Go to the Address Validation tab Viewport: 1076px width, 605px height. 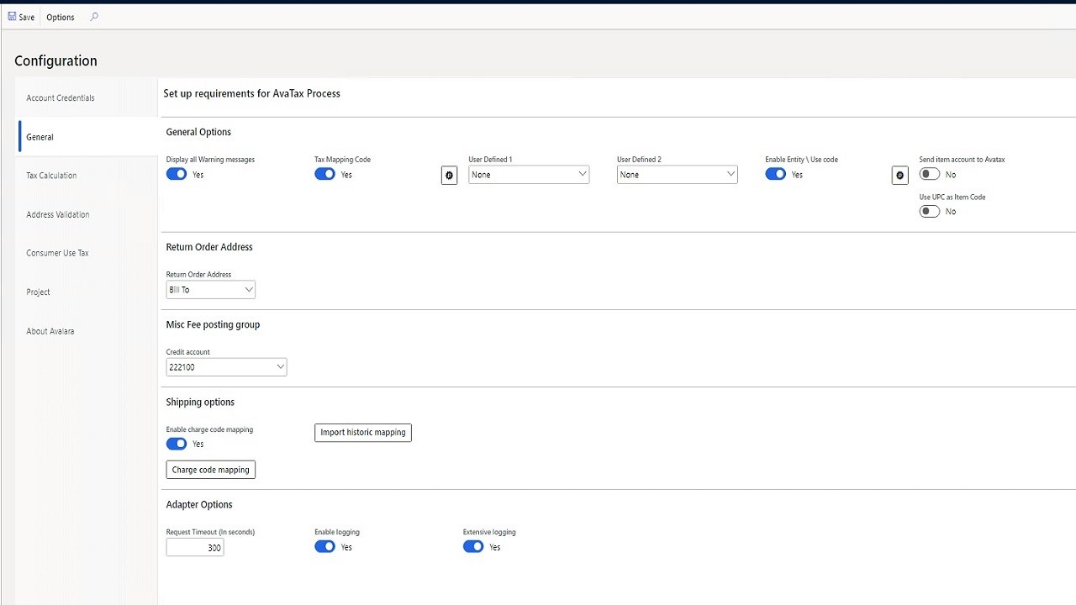point(58,214)
